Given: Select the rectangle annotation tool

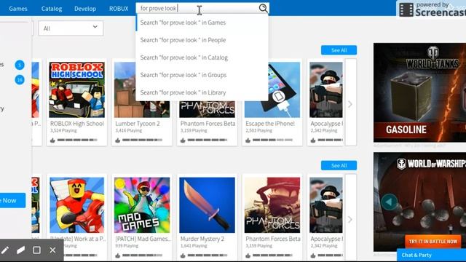Looking at the screenshot, I should (x=37, y=250).
